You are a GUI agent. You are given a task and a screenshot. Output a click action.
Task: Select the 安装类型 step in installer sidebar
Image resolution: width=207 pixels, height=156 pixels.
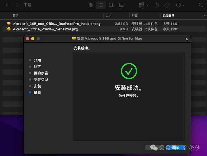(41, 79)
